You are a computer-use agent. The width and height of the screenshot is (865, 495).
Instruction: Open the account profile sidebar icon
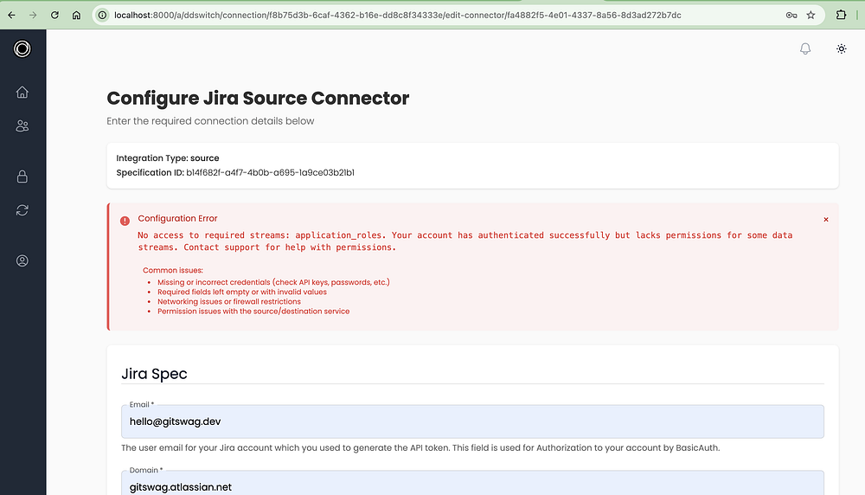click(x=22, y=260)
